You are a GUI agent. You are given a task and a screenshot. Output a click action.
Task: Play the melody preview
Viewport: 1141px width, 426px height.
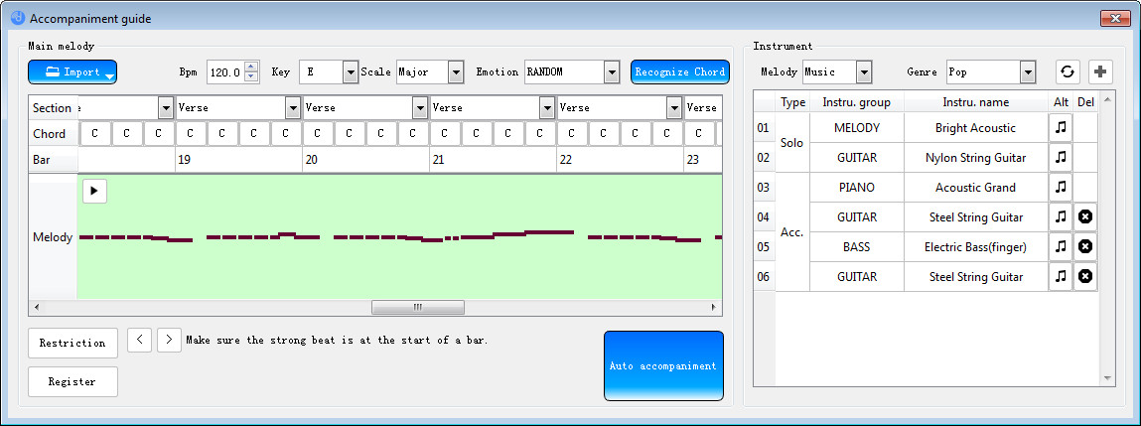coord(94,191)
